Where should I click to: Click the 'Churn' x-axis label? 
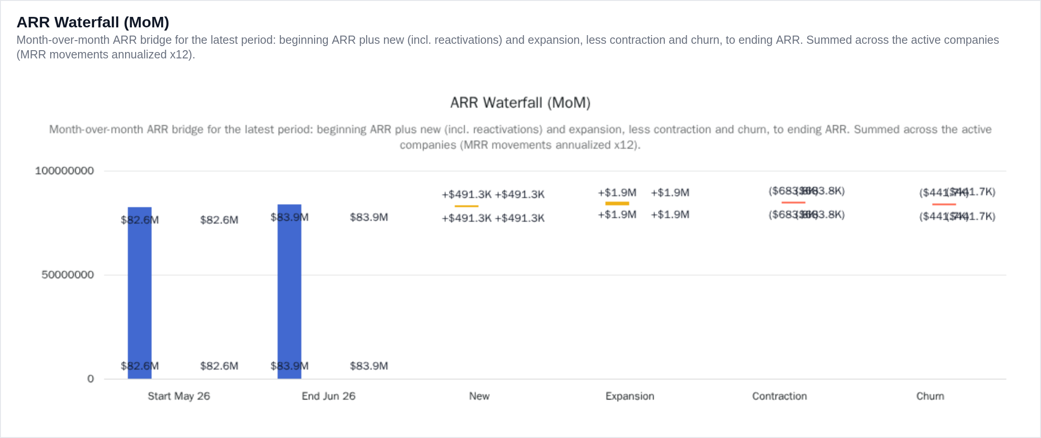point(931,396)
